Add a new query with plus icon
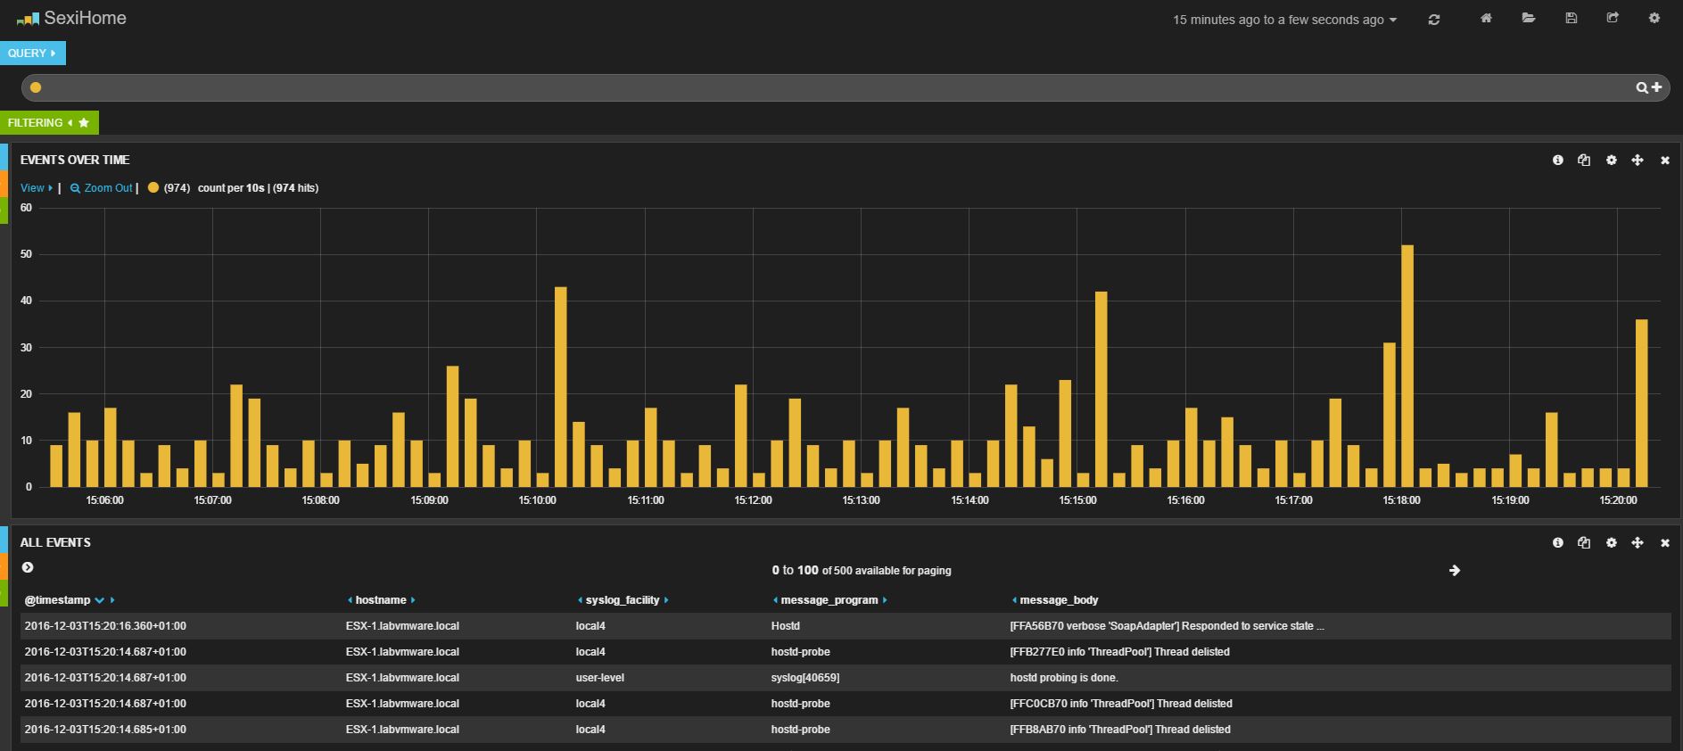The image size is (1683, 751). point(1656,87)
